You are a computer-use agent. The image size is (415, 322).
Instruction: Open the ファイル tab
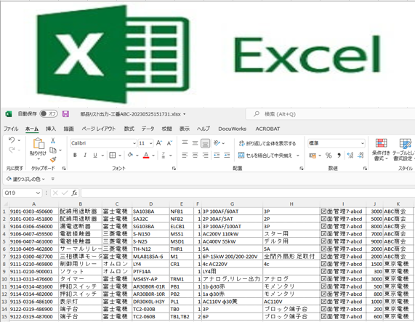tap(11, 129)
